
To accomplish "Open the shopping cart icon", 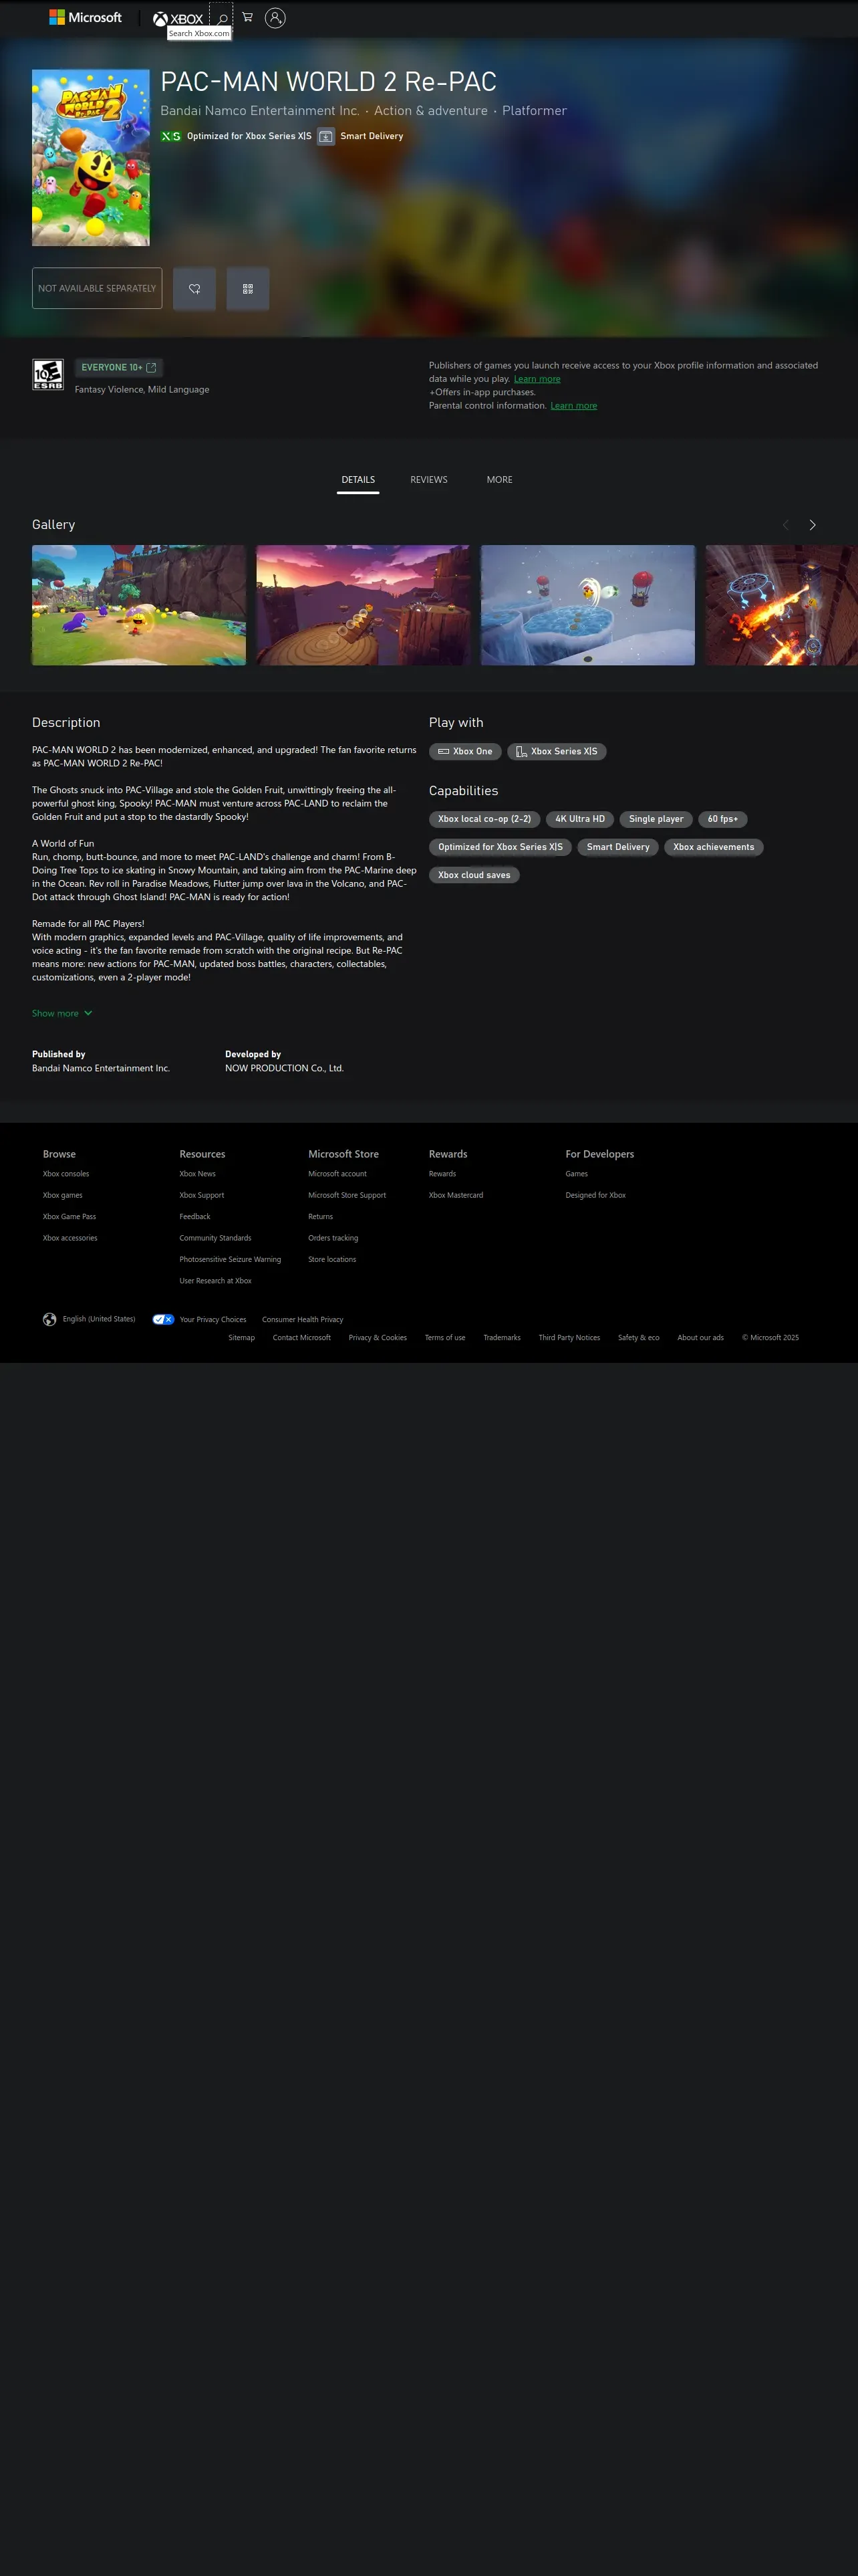I will click(x=248, y=17).
